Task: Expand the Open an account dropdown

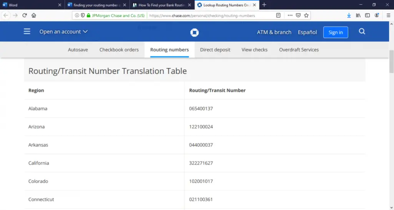Action: (x=63, y=32)
